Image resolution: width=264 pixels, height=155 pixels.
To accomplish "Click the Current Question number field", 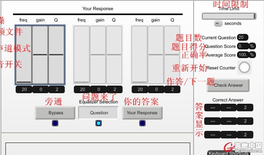I will pos(242,38).
